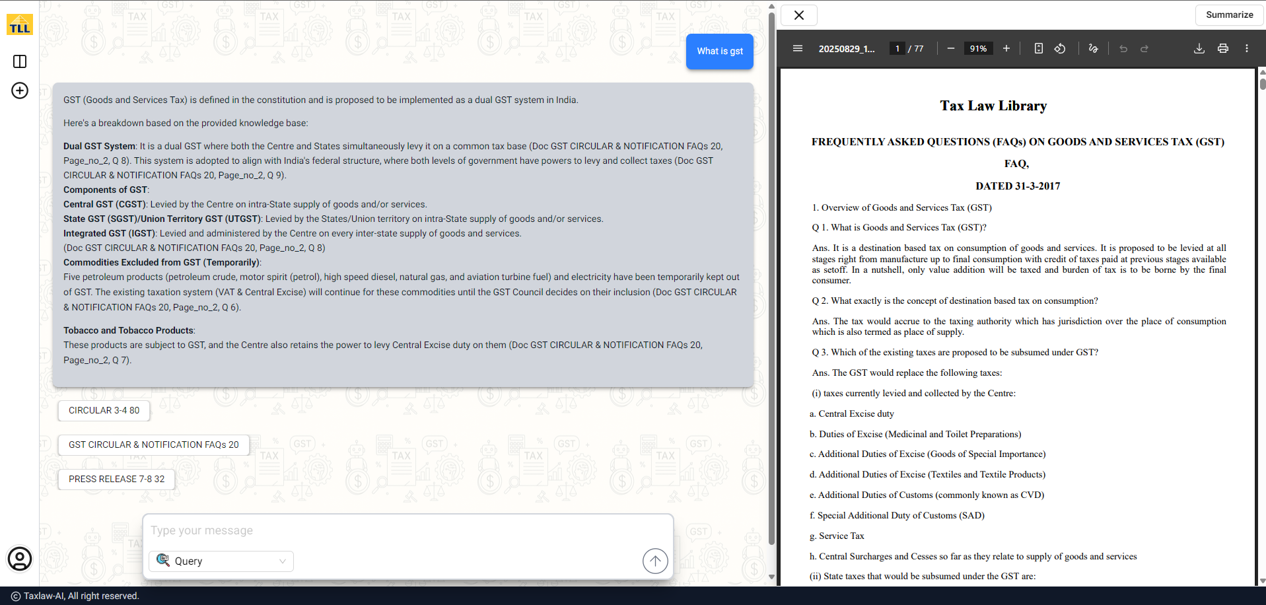Print the PDF document
The width and height of the screenshot is (1266, 605).
click(x=1222, y=48)
